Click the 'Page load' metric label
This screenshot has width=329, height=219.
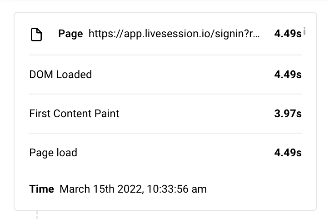53,153
